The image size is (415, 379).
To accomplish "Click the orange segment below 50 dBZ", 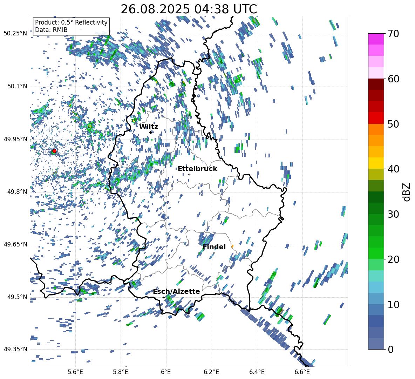I will pos(376,129).
